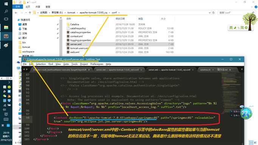Image resolution: width=258 pixels, height=145 pixels.
Task: Click the 77% floating ball widget
Action: tap(246, 113)
